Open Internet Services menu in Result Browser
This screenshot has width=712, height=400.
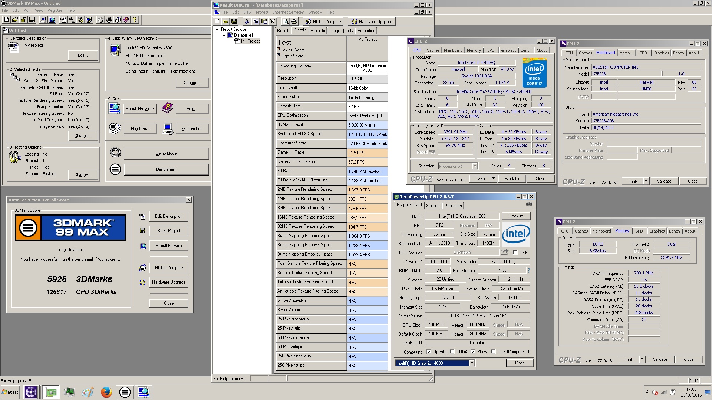[x=288, y=12]
